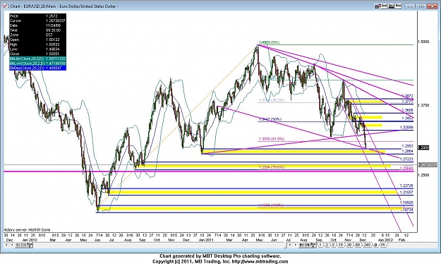This screenshot has width=441, height=264.
Task: Click the current price marker on price axis
Action: tap(424, 148)
